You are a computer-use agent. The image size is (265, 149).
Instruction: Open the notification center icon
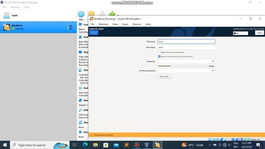click(x=258, y=145)
